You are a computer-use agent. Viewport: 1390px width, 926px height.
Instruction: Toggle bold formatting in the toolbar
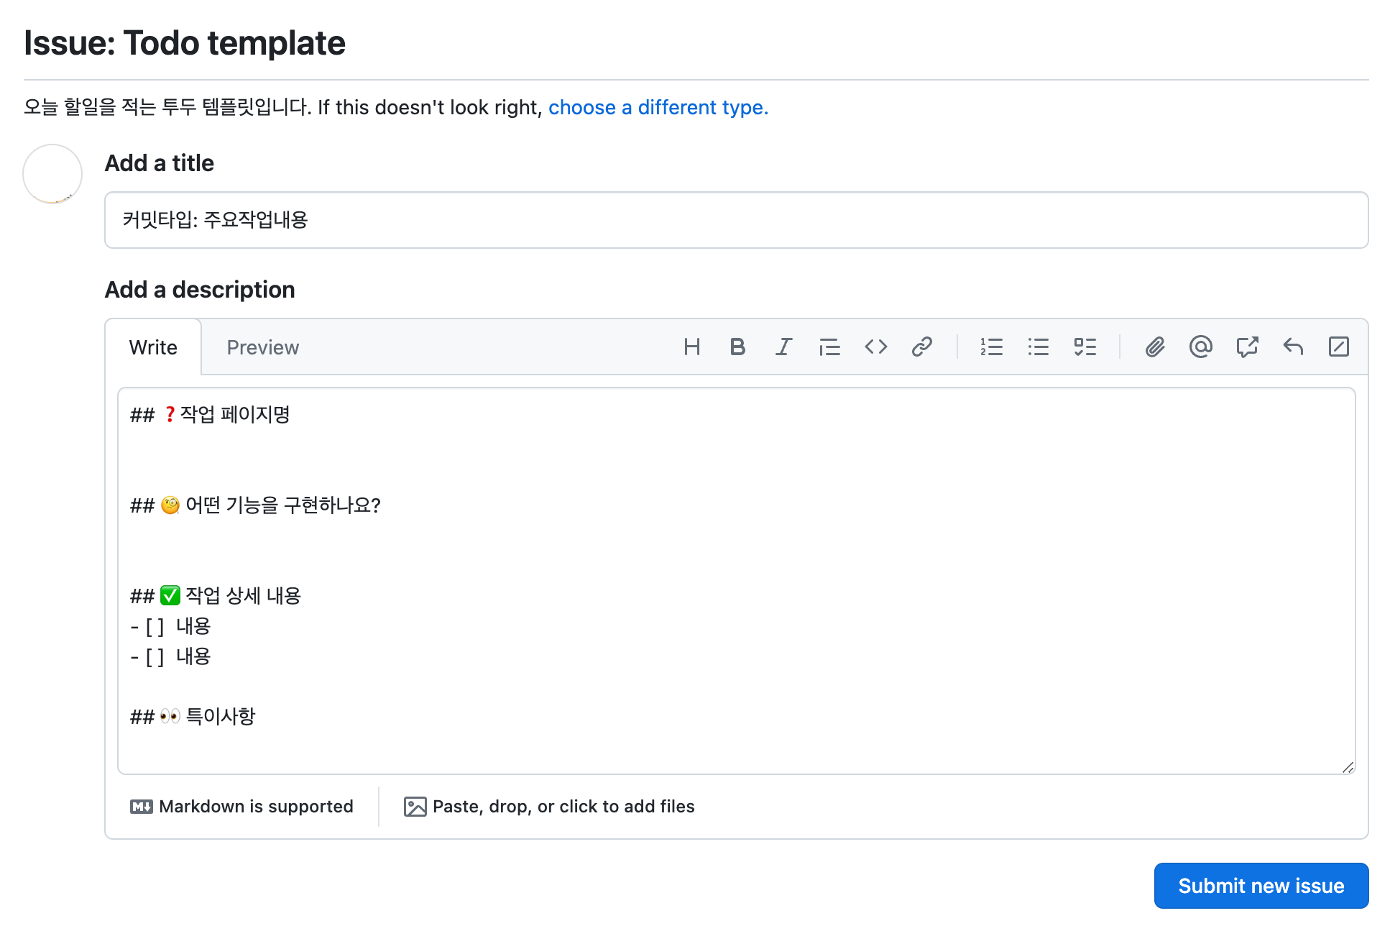pyautogui.click(x=737, y=347)
